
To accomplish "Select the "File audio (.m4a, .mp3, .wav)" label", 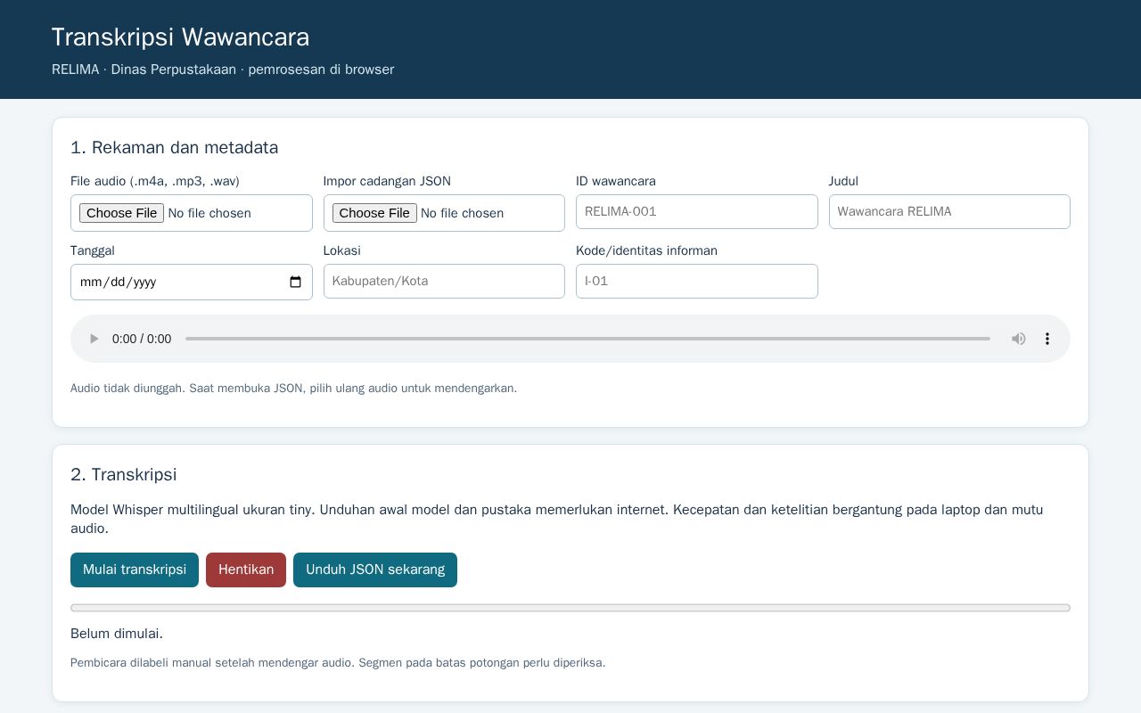I will click(155, 181).
